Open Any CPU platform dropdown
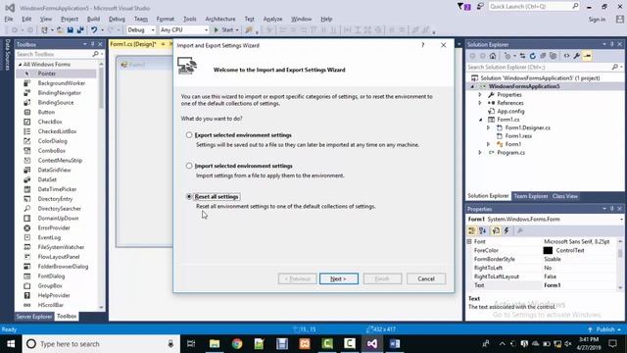This screenshot has height=353, width=627. (x=184, y=30)
